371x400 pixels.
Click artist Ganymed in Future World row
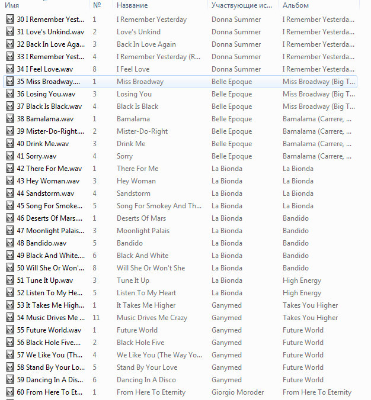tap(226, 330)
